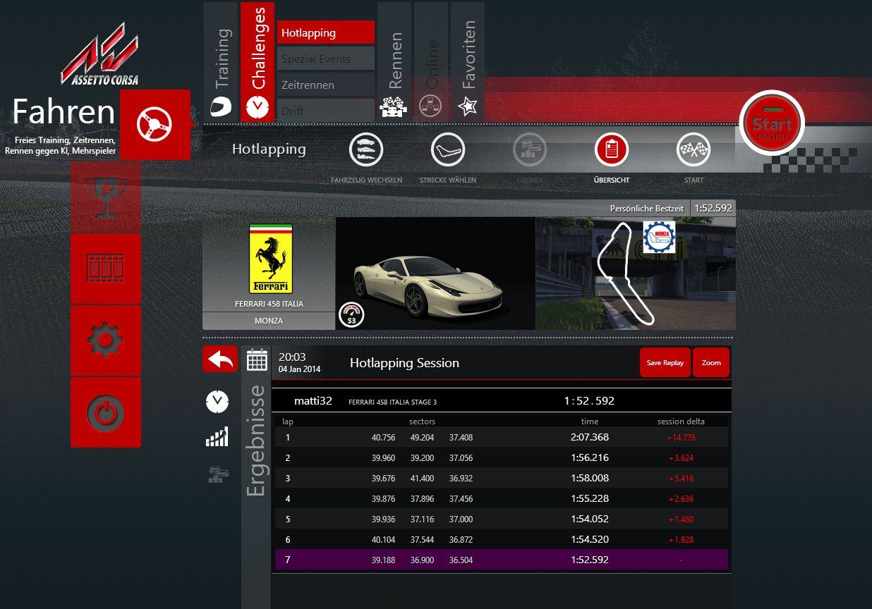This screenshot has width=872, height=609.
Task: Open the Rennen tab
Action: click(x=394, y=62)
